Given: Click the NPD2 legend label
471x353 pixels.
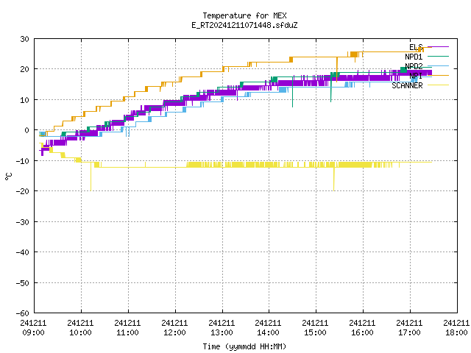Looking at the screenshot, I should [x=414, y=66].
